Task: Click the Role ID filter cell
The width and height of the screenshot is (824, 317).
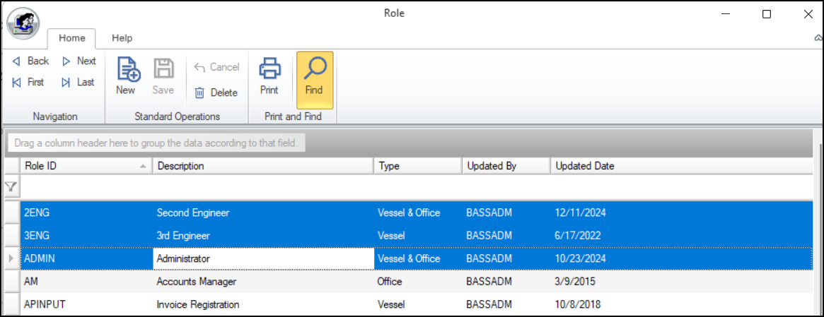Action: pyautogui.click(x=86, y=186)
